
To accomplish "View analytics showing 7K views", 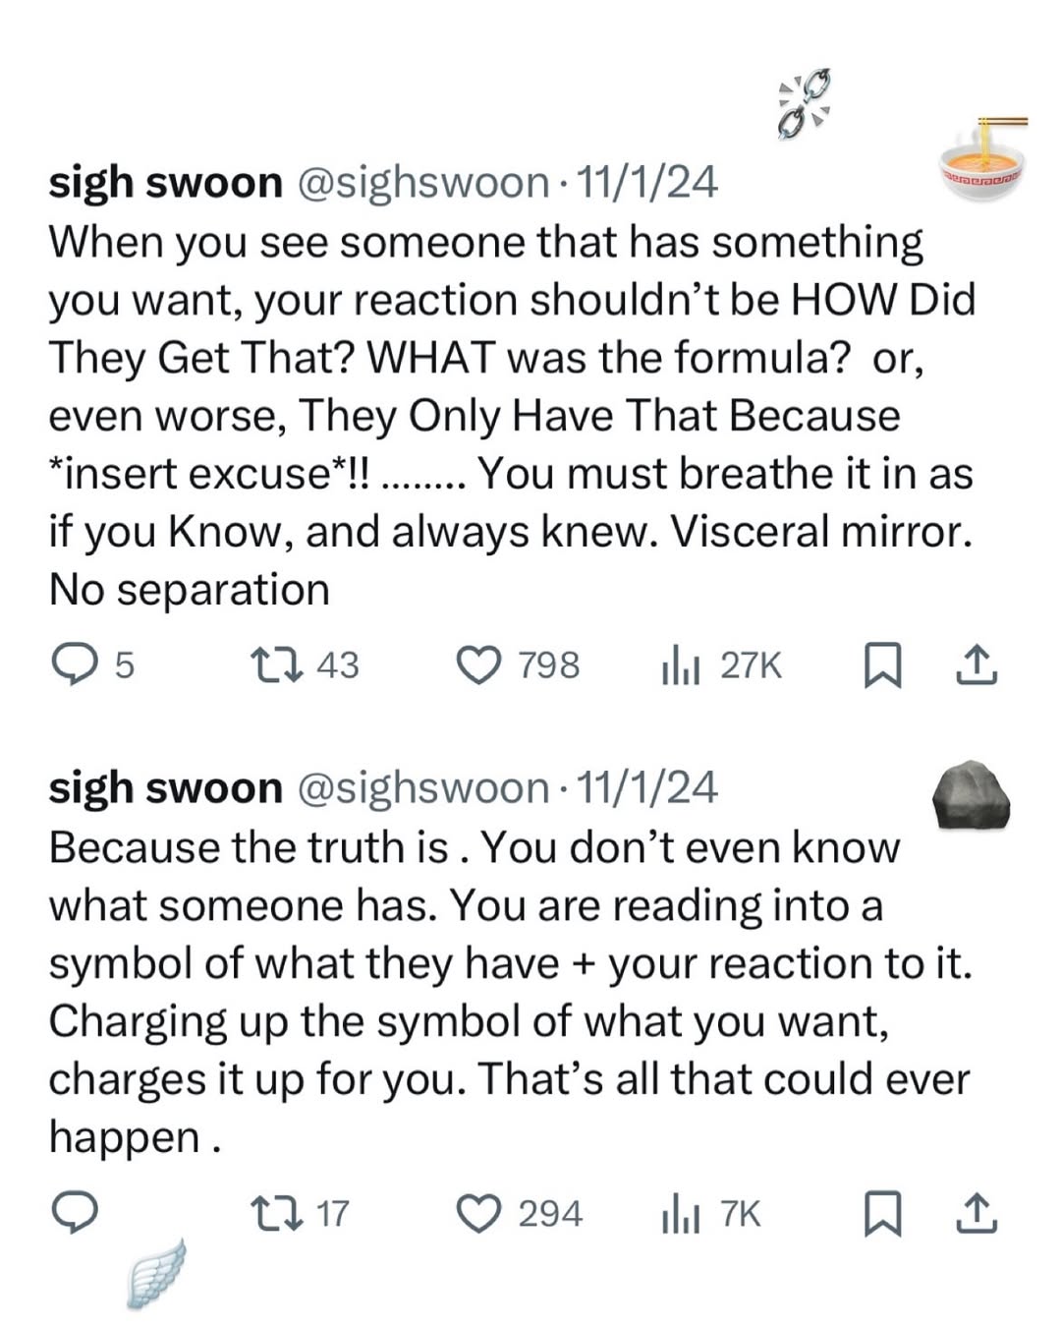I will 680,1213.
